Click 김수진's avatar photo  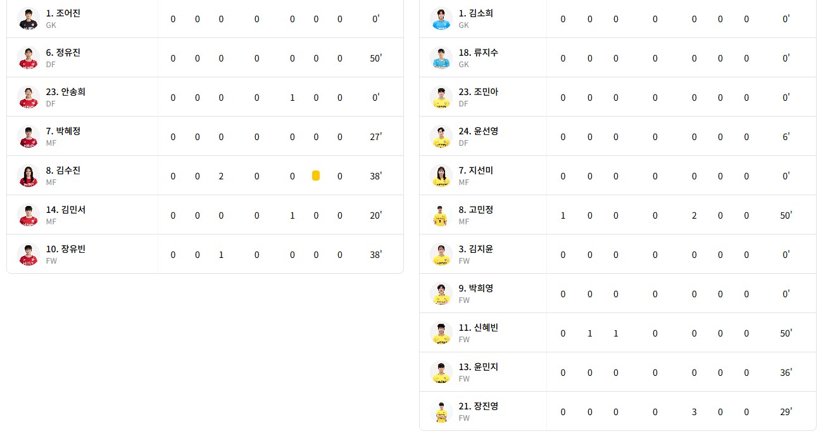point(28,176)
